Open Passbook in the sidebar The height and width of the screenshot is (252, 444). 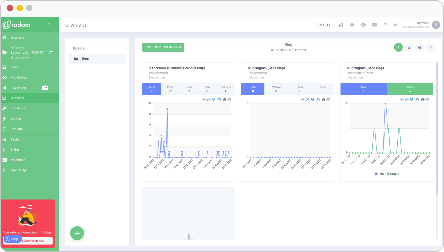(29, 108)
